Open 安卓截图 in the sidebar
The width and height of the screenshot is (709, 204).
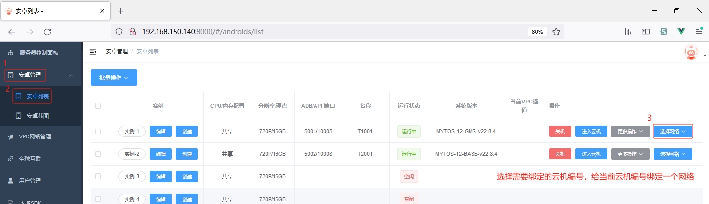coord(38,116)
